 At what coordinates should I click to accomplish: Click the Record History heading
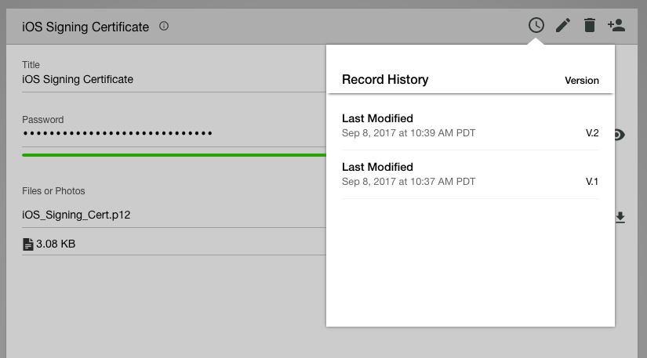385,79
